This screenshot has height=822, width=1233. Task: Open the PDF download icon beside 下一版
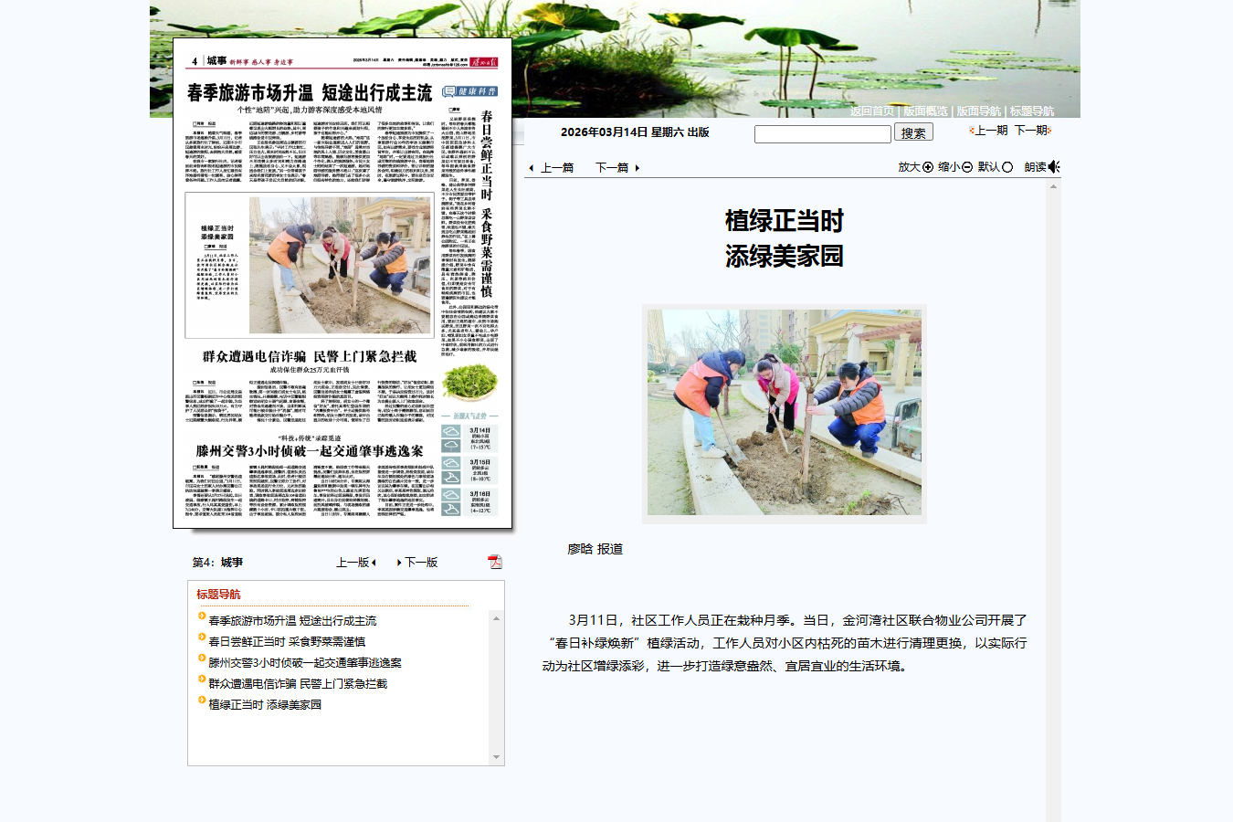point(495,563)
